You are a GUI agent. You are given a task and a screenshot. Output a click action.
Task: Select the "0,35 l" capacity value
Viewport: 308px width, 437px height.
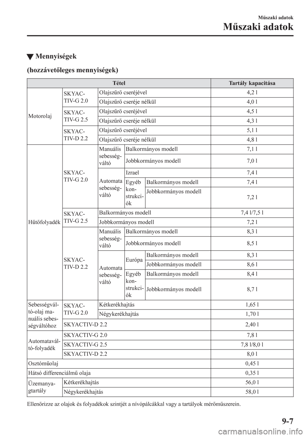coord(252,373)
